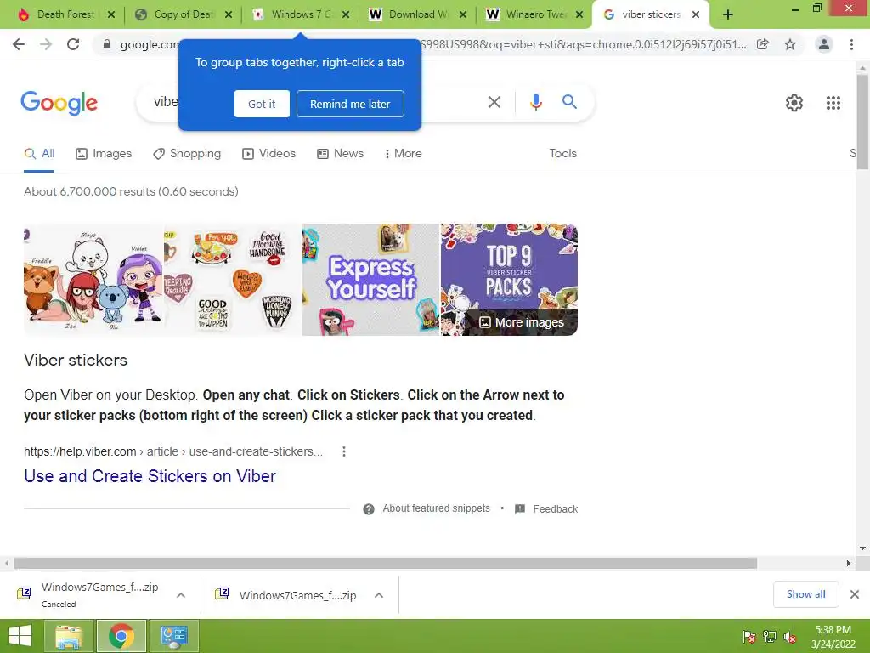Open the Tools search option
Image resolution: width=870 pixels, height=653 pixels.
[562, 154]
